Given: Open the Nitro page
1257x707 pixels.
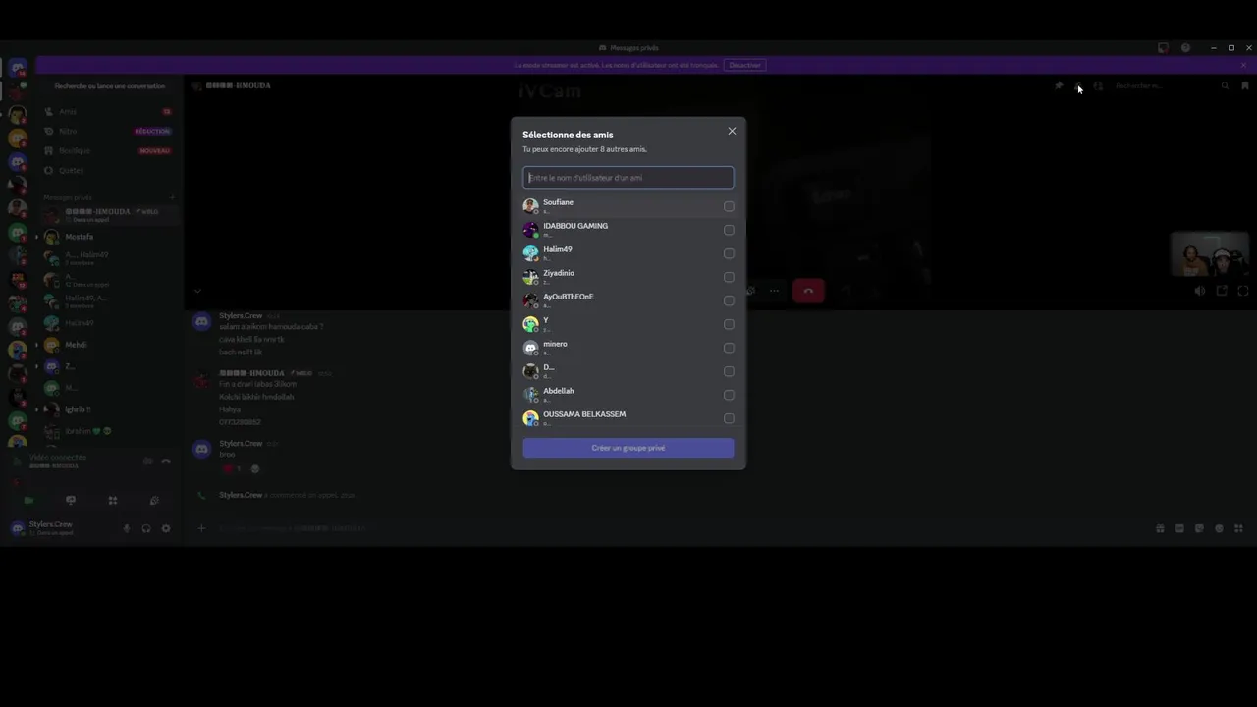Looking at the screenshot, I should coord(108,132).
